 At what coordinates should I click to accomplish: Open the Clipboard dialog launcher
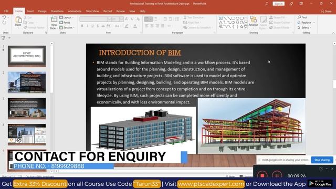[x=46, y=33]
